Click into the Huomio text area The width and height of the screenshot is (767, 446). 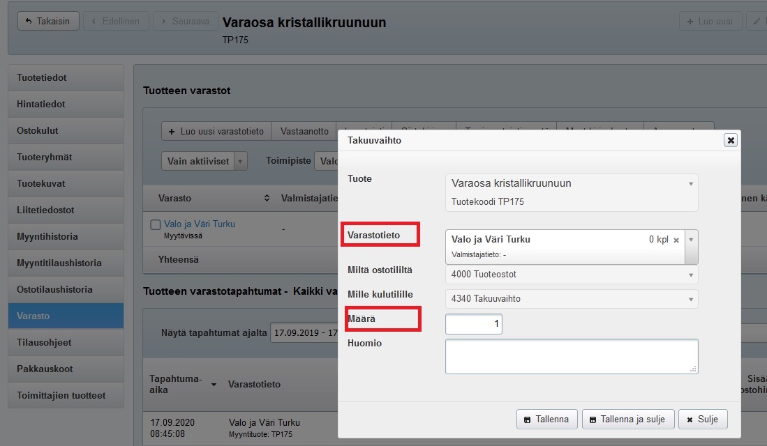571,356
